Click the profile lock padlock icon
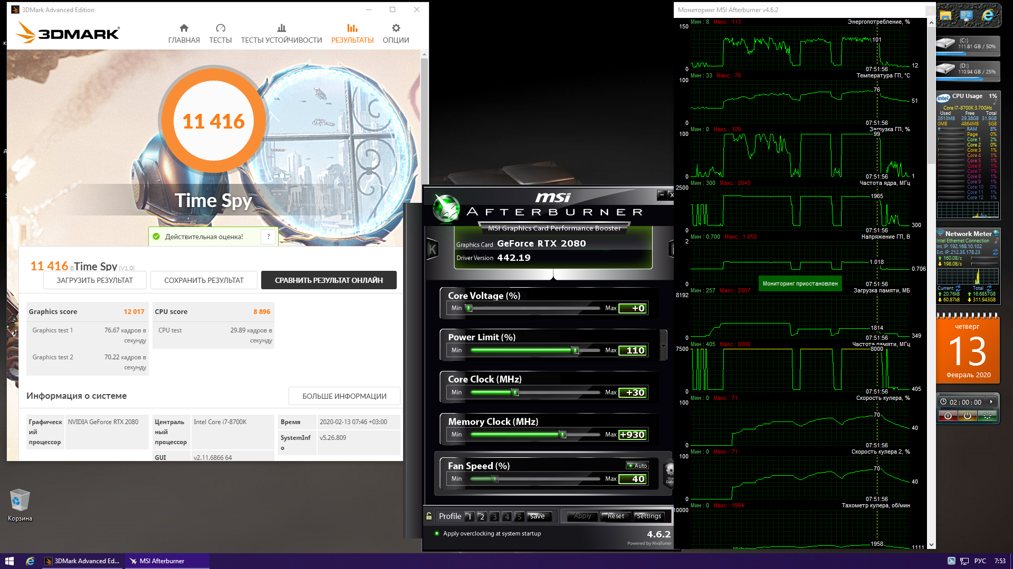Image resolution: width=1013 pixels, height=569 pixels. pos(429,516)
